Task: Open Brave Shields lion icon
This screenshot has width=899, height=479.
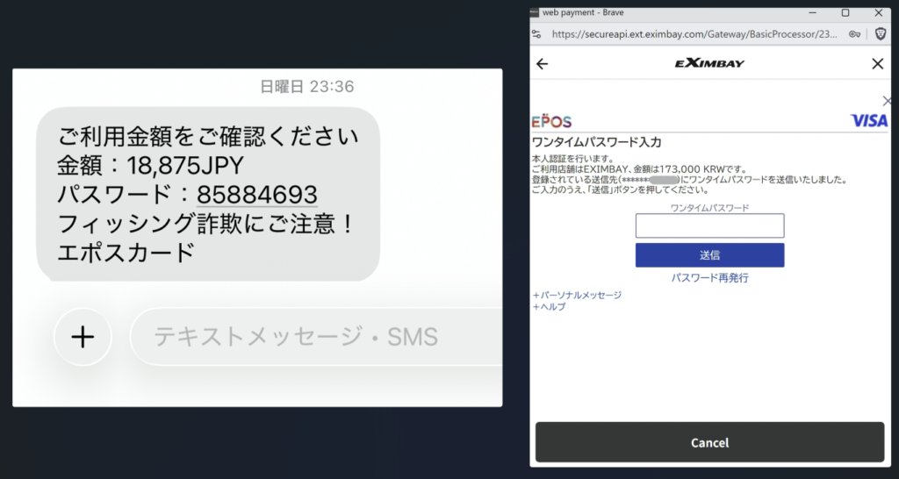Action: point(881,34)
